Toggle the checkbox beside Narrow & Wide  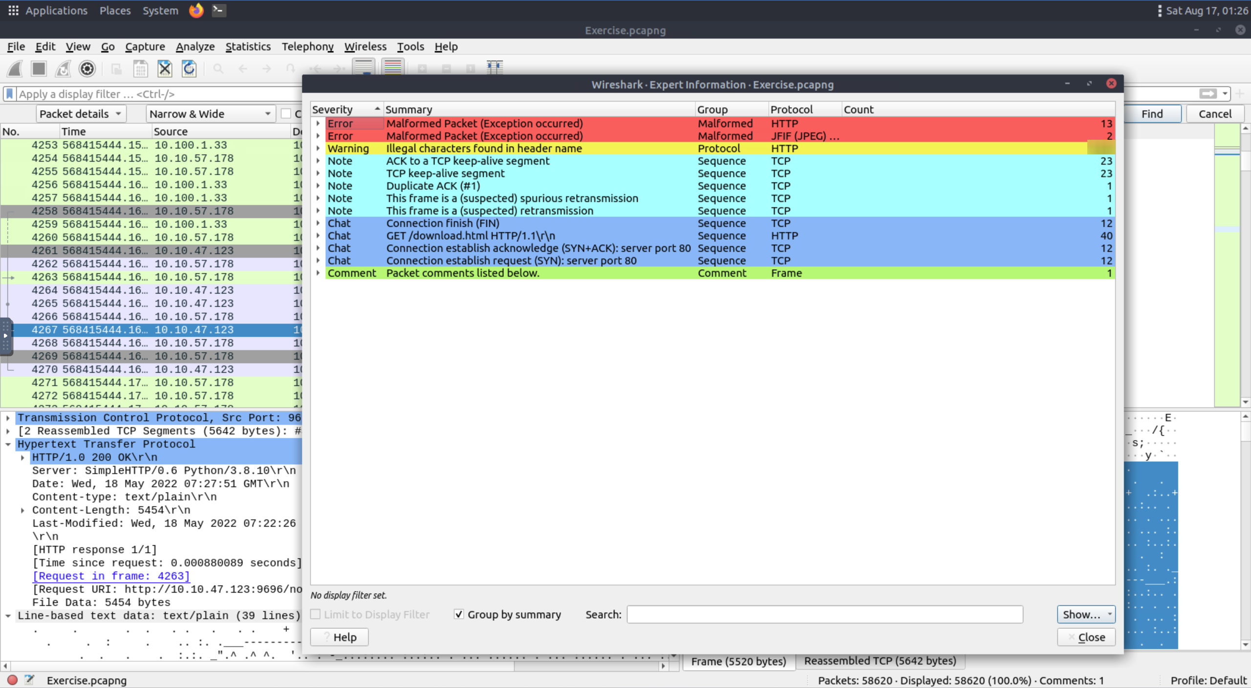286,114
